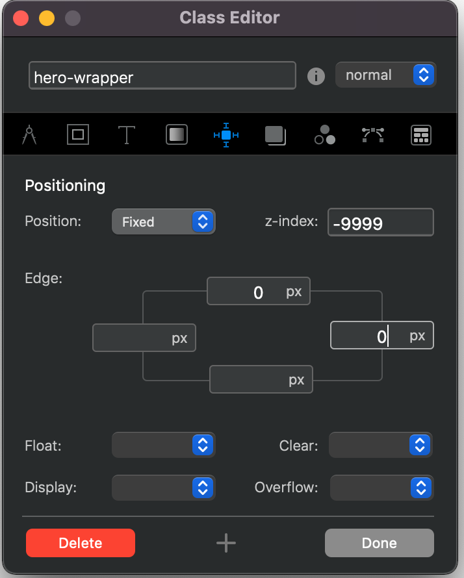Click the info icon beside class name

pyautogui.click(x=316, y=76)
